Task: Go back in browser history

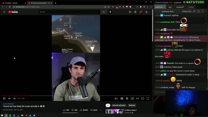Action: [3, 7]
